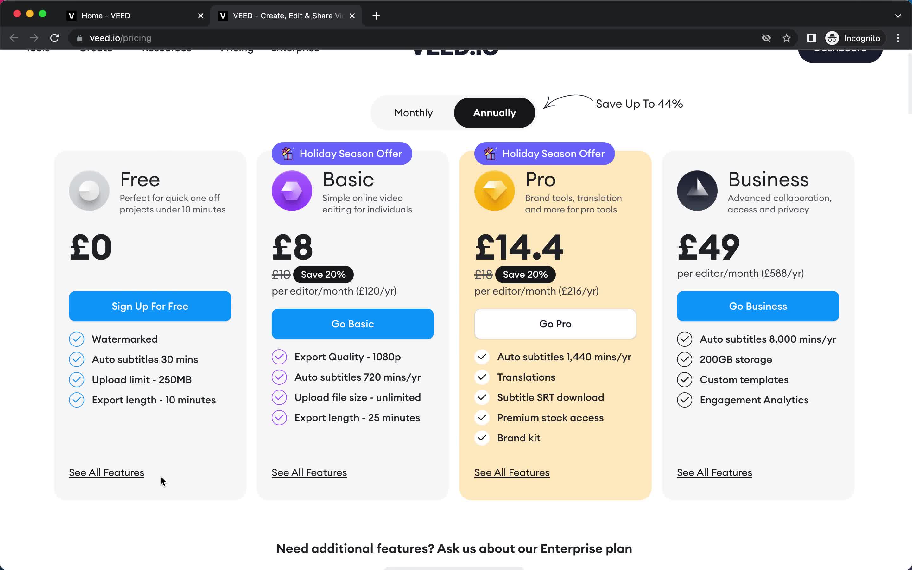The width and height of the screenshot is (912, 570).
Task: Click the Enterprise plan heading text
Action: click(x=454, y=548)
